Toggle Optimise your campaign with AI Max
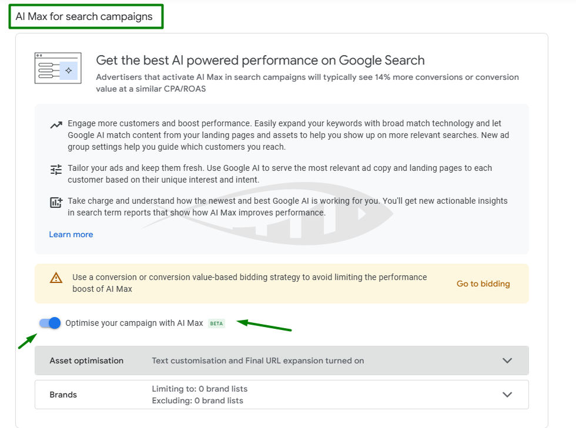This screenshot has height=428, width=576. point(50,323)
